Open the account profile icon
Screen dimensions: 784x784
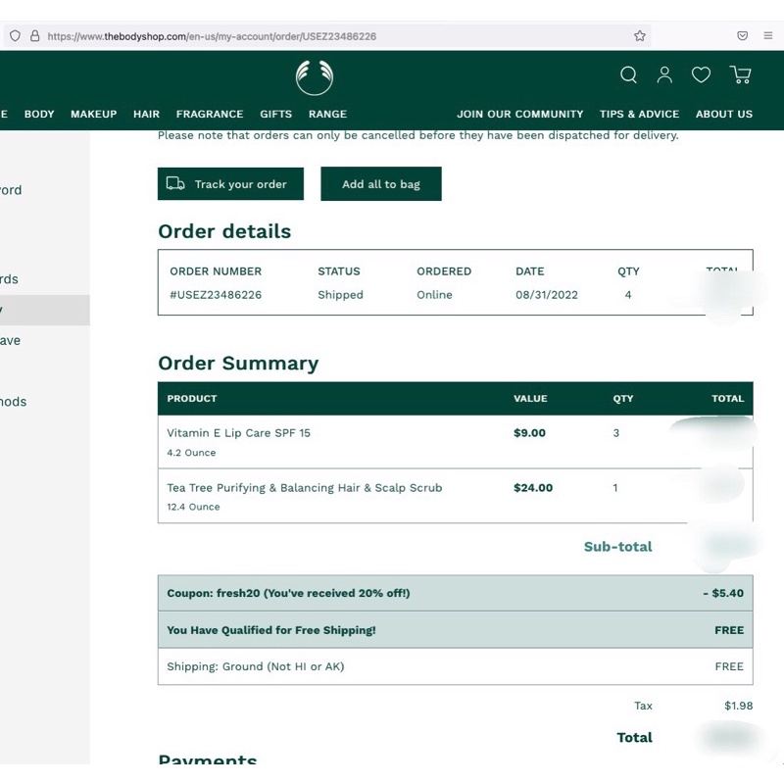pyautogui.click(x=664, y=75)
